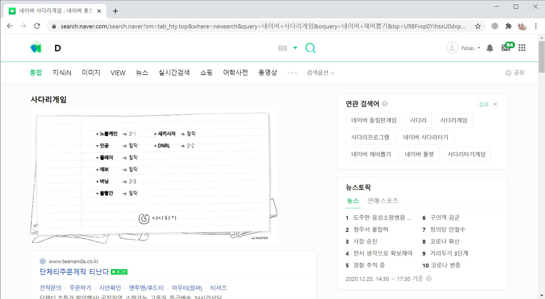Open news topic 정의당 안철수
545x299 pixels.
click(448, 229)
